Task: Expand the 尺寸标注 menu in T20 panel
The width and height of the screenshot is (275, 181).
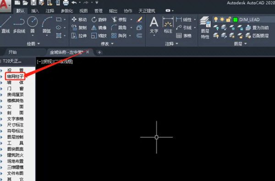Action: click(15, 125)
